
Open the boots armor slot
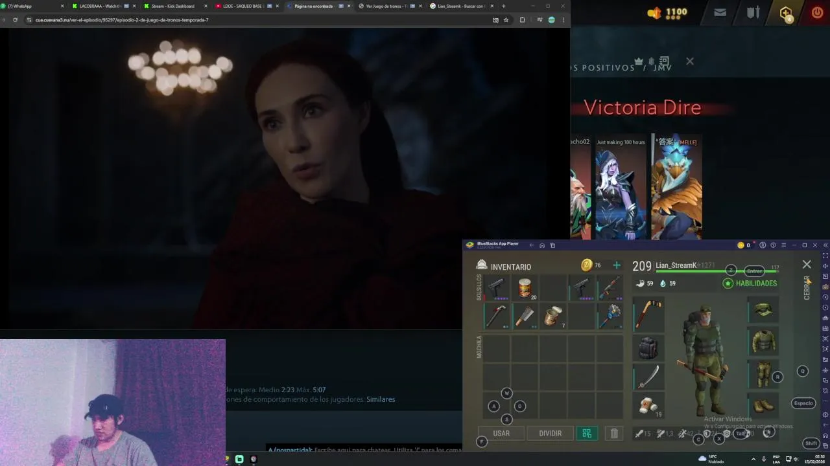(x=763, y=406)
